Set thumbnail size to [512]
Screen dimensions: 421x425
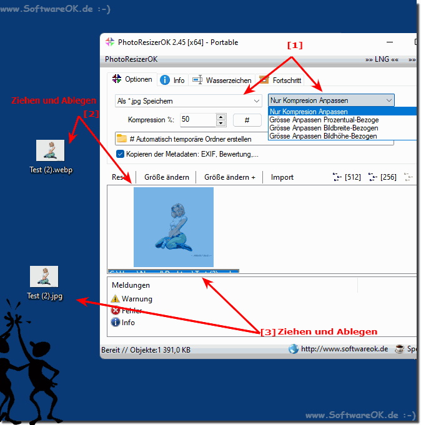tap(347, 177)
